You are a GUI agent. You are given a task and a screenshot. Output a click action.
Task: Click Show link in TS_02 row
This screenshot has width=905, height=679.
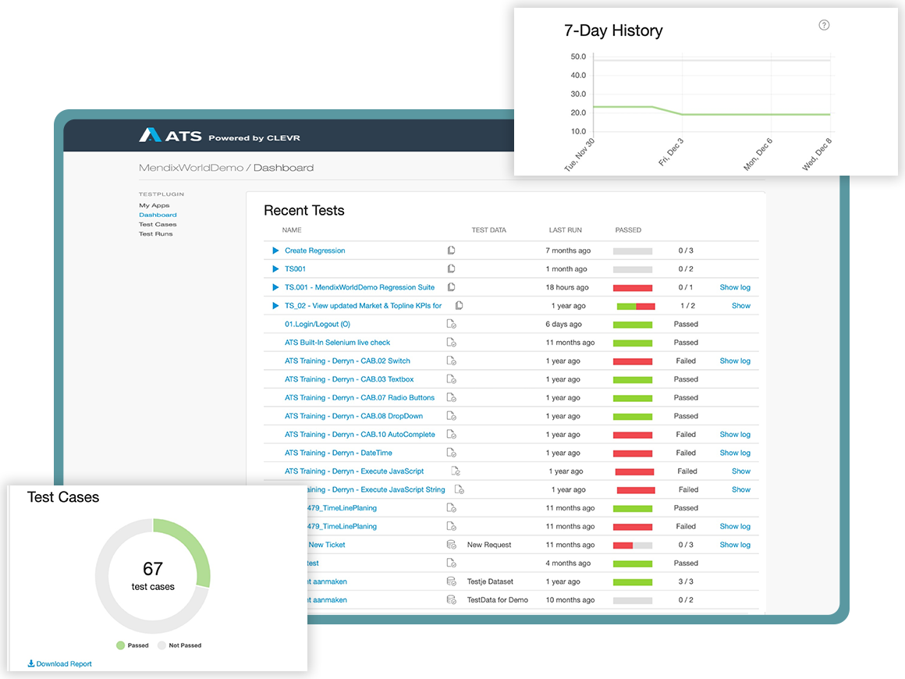click(x=741, y=305)
